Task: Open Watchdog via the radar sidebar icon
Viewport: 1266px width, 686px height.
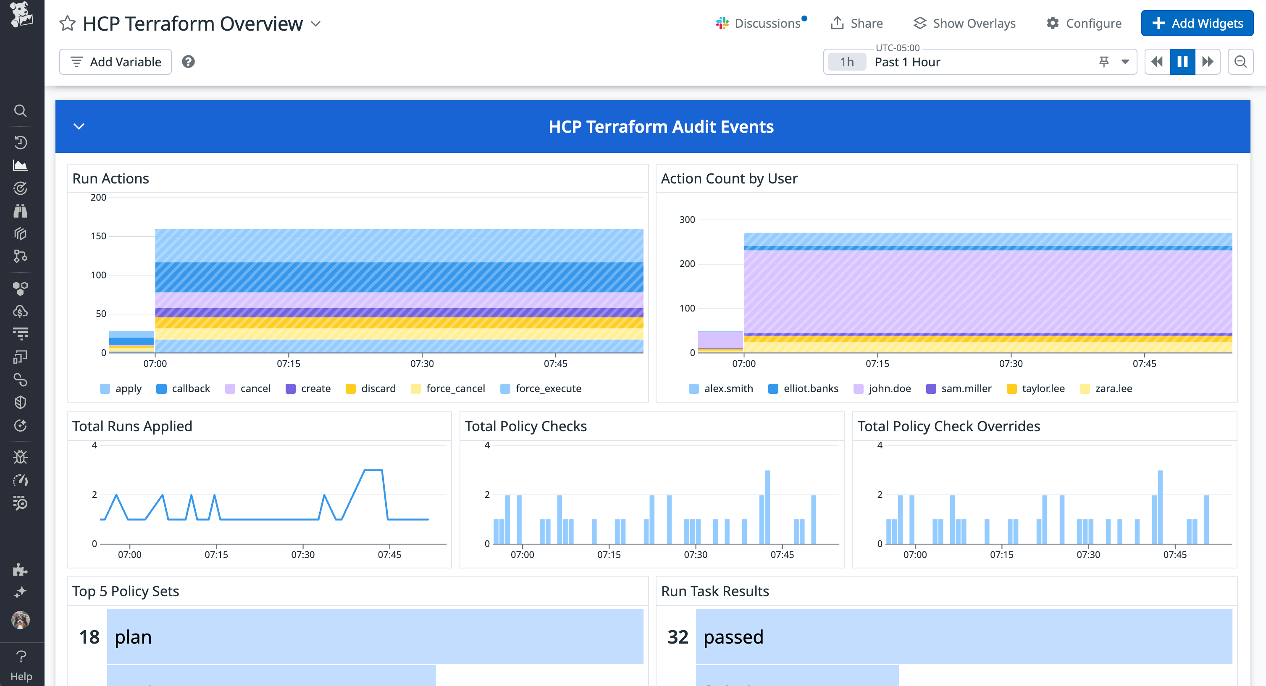Action: point(21,188)
